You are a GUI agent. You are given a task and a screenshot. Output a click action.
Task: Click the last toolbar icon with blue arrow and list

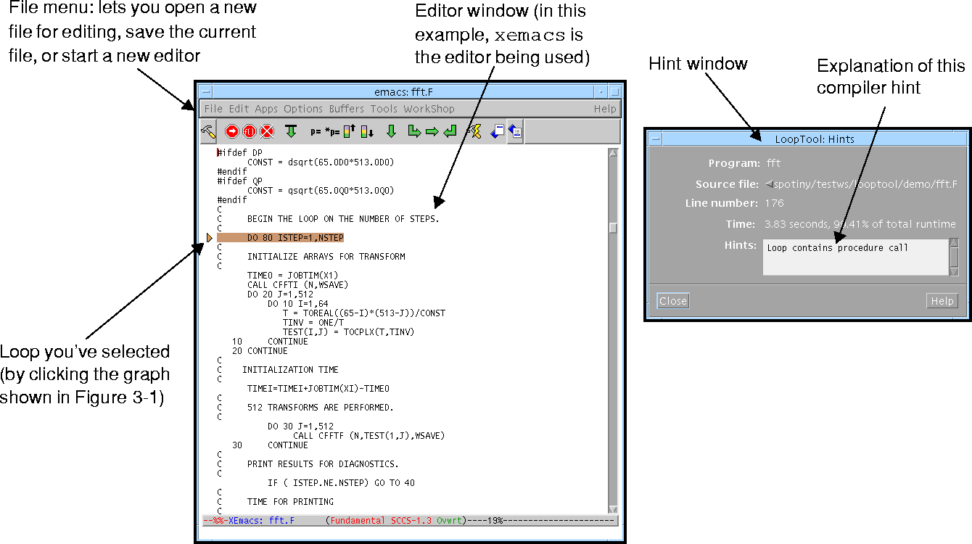514,131
